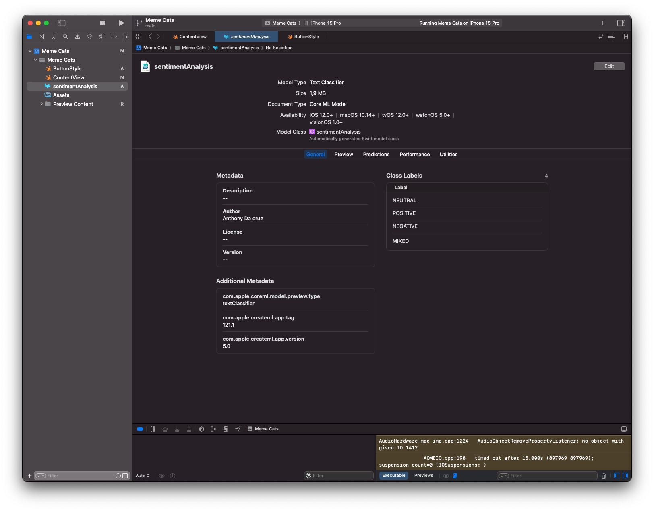Click the Debug Memory Graph icon
This screenshot has width=654, height=511.
point(213,429)
